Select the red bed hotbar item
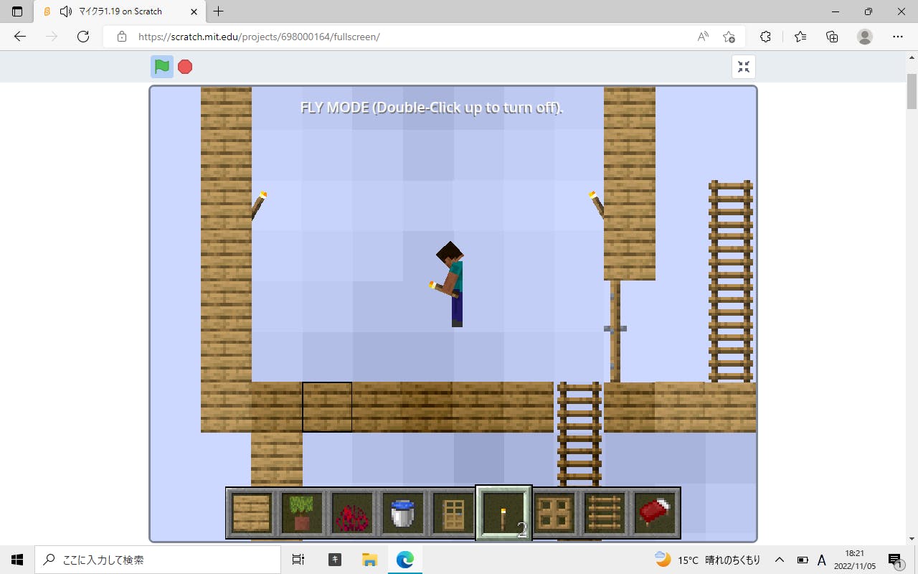 655,513
